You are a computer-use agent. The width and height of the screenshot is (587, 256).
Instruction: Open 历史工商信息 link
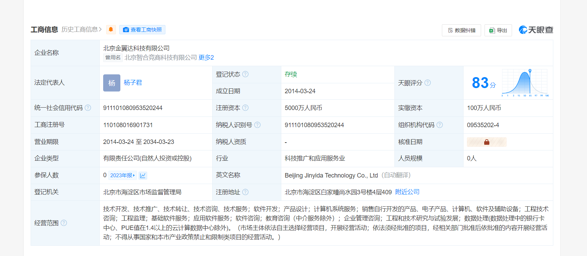pyautogui.click(x=81, y=30)
